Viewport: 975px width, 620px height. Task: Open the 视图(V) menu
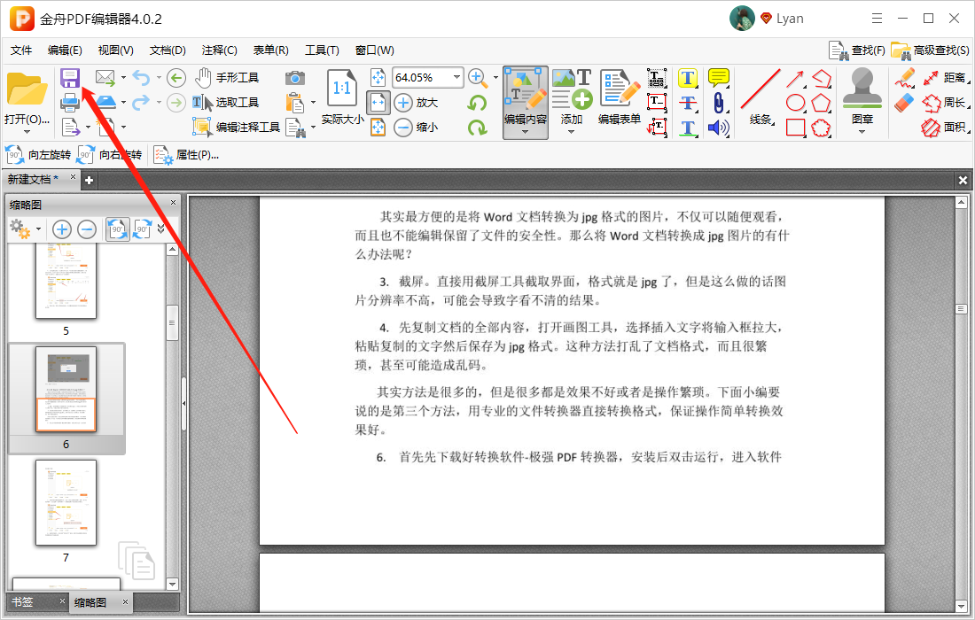coord(115,50)
